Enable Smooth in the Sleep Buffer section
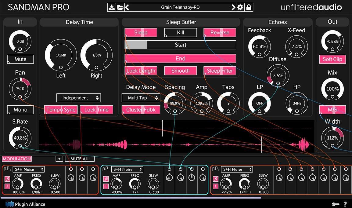This screenshot has width=352, height=208. (x=180, y=71)
